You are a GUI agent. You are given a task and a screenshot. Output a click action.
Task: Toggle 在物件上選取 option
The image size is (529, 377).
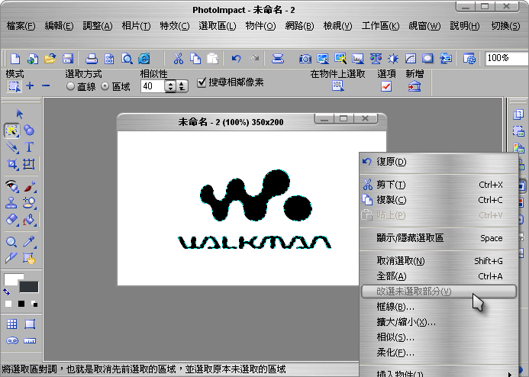(337, 86)
